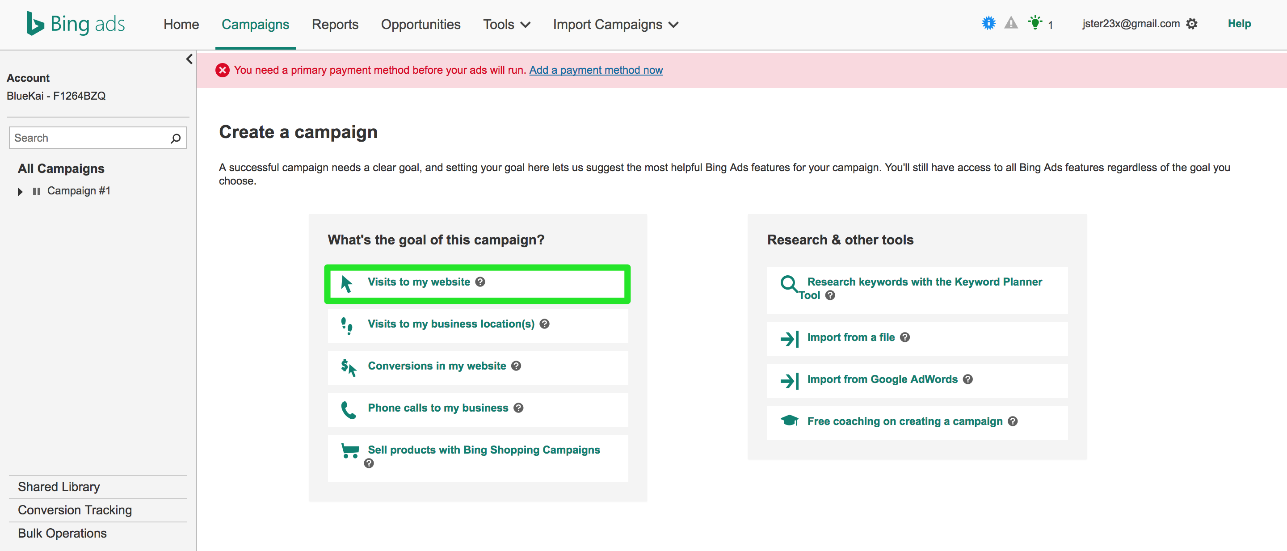Click Add a payment method now link
Image resolution: width=1287 pixels, height=551 pixels.
tap(596, 70)
